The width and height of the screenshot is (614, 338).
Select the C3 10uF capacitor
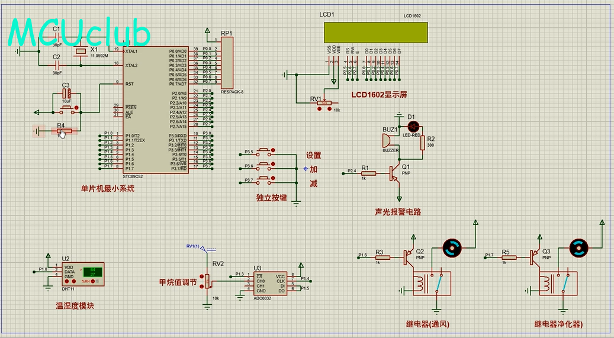click(67, 94)
